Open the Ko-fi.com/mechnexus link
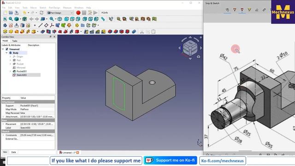295x166 pixels. tap(223, 161)
